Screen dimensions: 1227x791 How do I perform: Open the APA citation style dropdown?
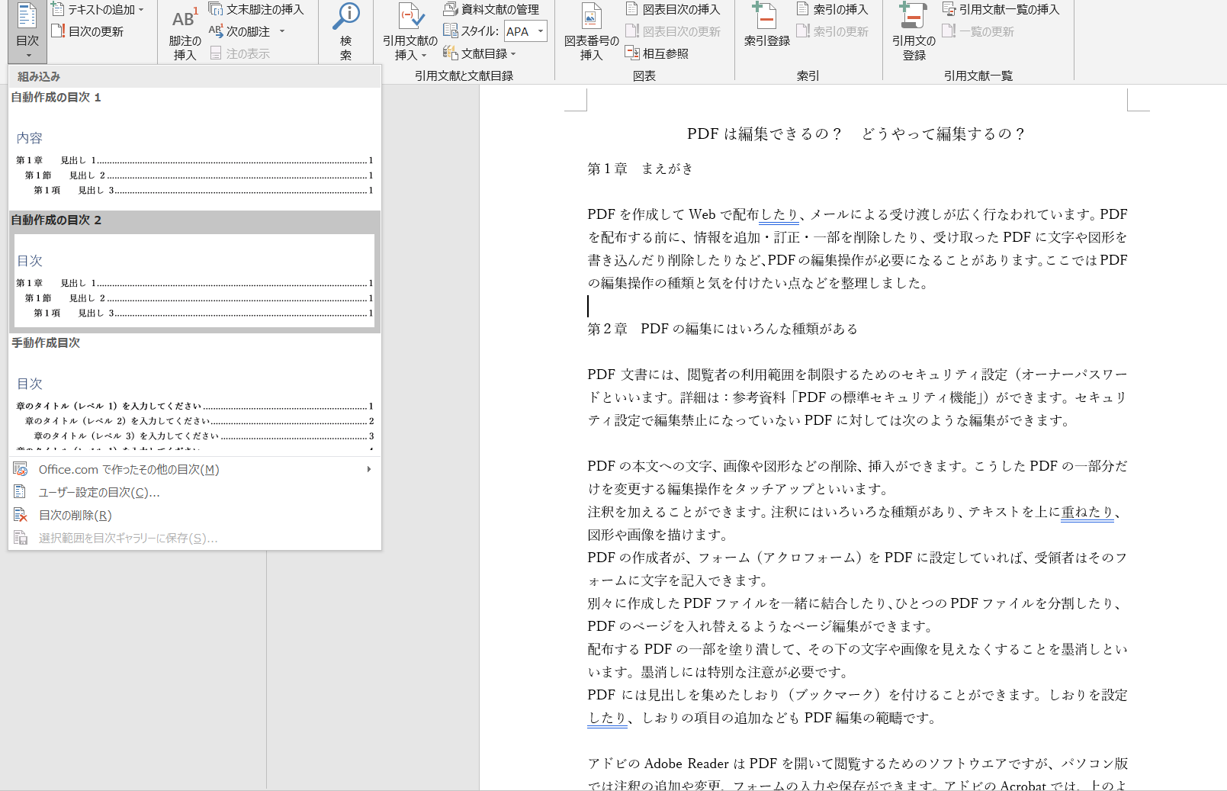525,31
